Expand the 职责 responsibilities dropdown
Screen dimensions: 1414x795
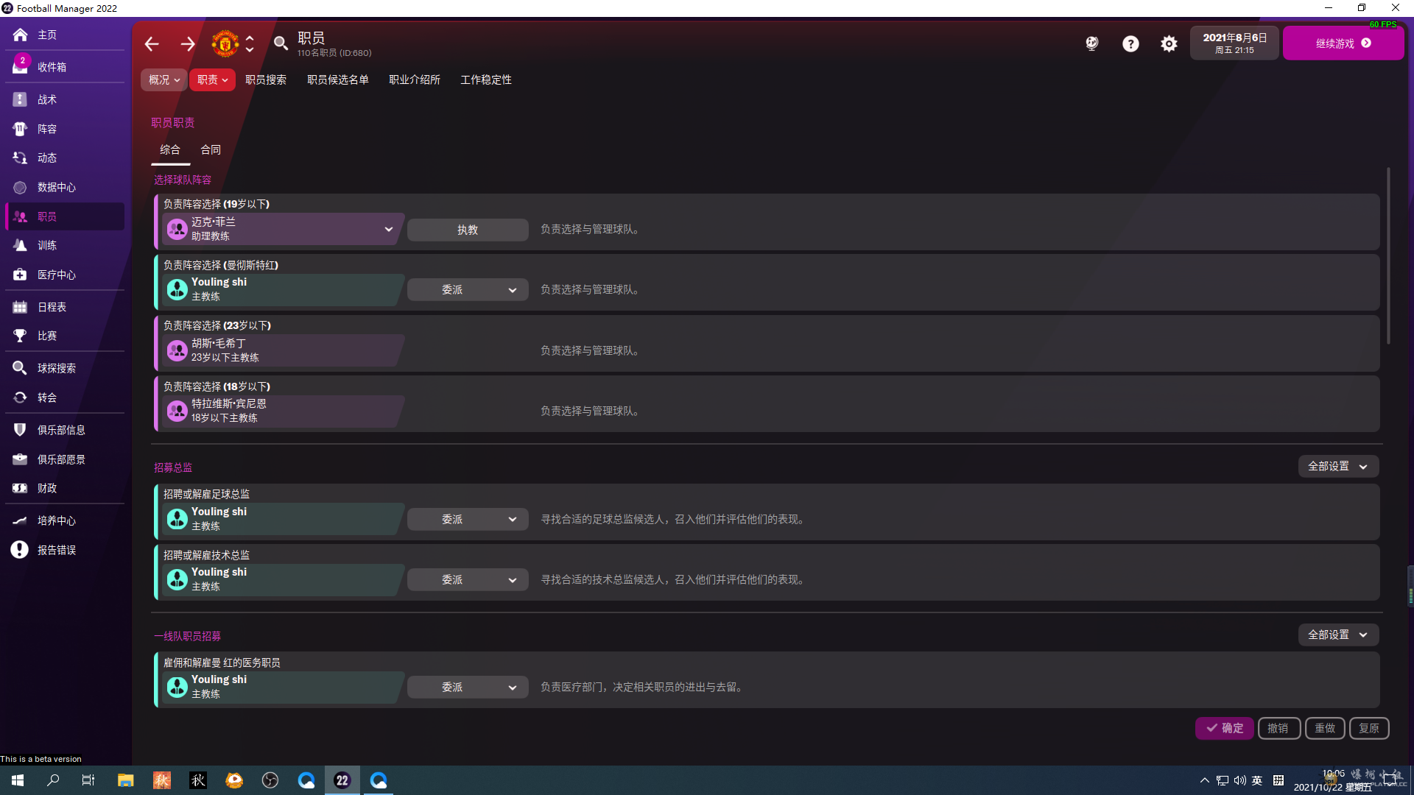coord(212,79)
